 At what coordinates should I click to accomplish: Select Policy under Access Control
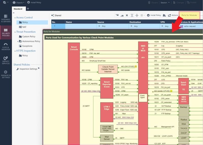[32, 22]
